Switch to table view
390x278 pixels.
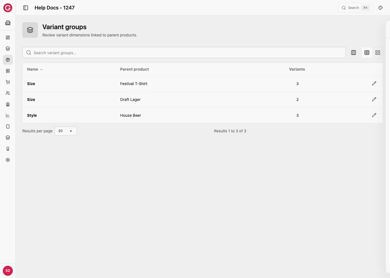367,53
